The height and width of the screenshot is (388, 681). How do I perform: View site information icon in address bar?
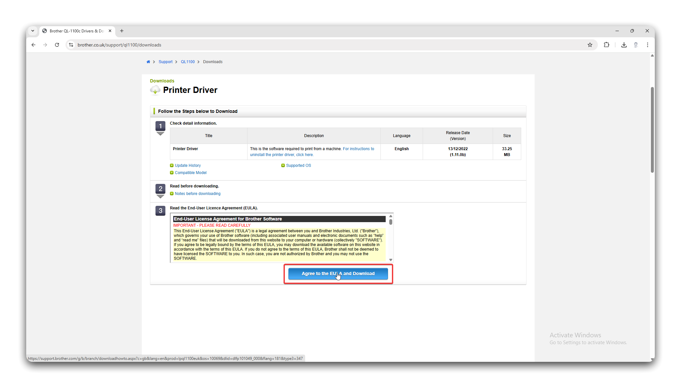(71, 45)
